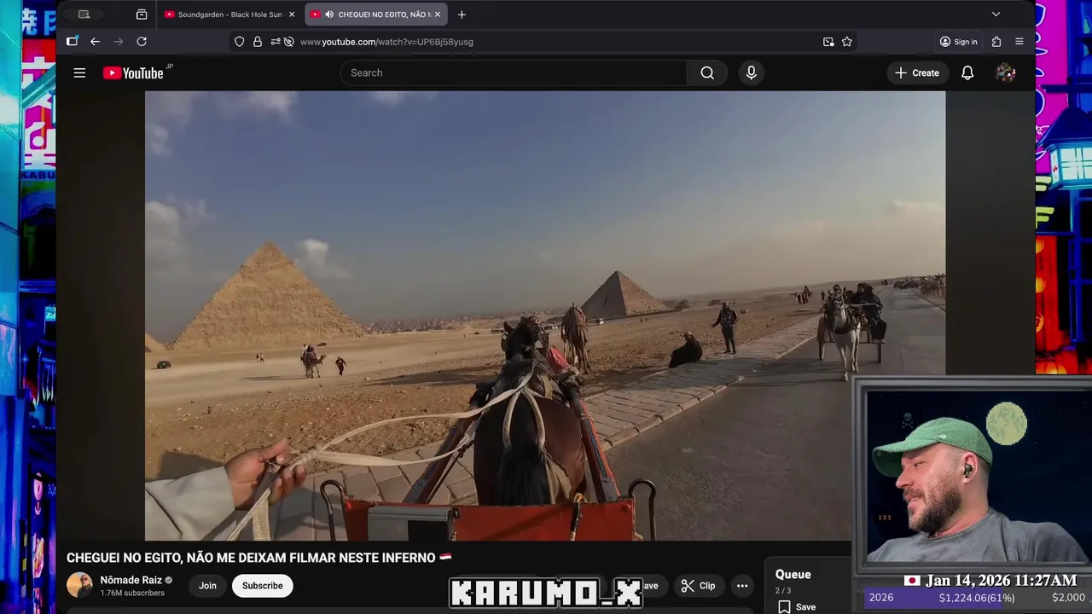Open the site permissions icon
This screenshot has width=1092, height=614.
(x=276, y=42)
